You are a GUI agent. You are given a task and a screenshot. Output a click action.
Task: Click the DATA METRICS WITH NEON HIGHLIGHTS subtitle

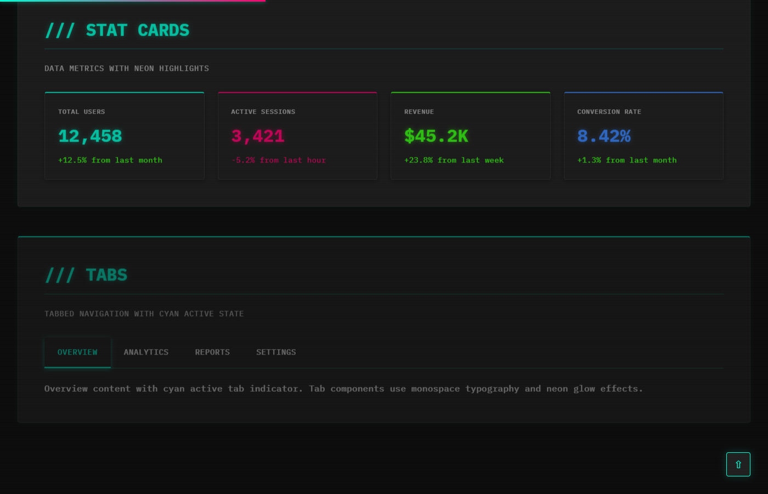pyautogui.click(x=127, y=68)
